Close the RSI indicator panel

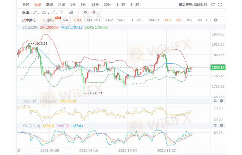221,101
